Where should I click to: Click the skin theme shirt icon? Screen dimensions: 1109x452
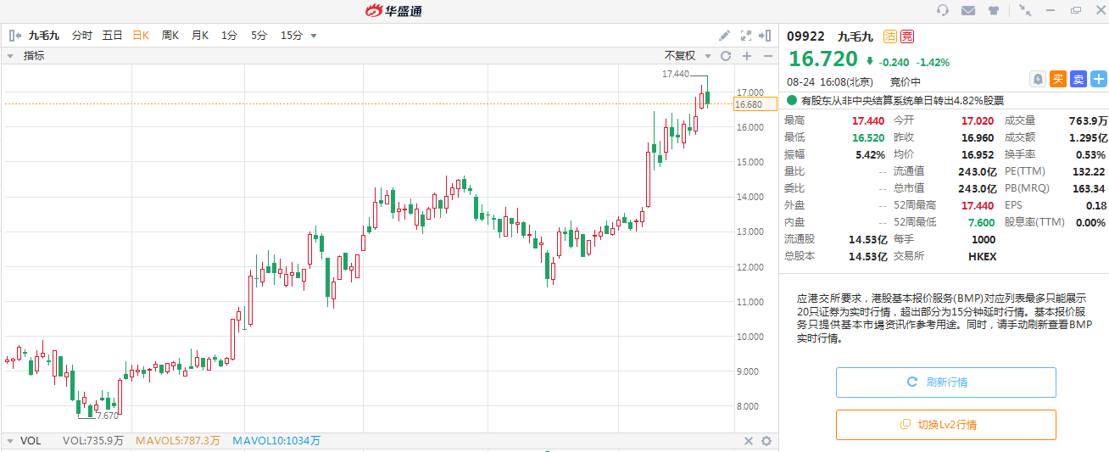click(994, 10)
